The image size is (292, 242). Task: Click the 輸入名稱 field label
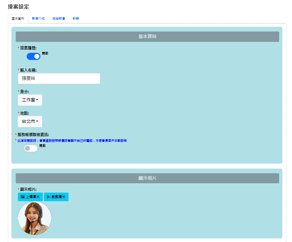click(x=28, y=70)
